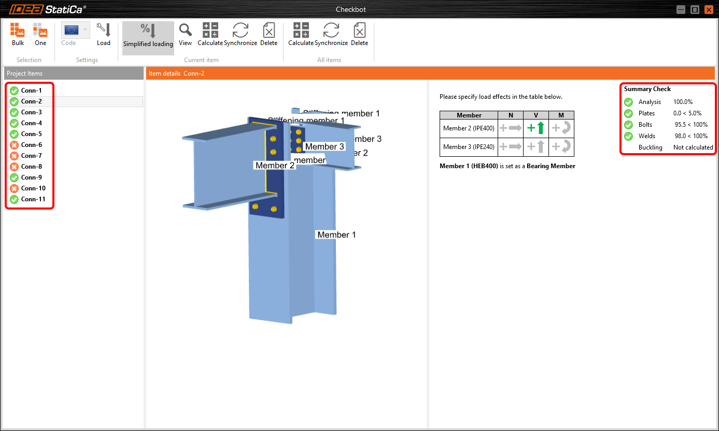The image size is (719, 431).
Task: Select Conn-10 in project items
Action: 33,188
